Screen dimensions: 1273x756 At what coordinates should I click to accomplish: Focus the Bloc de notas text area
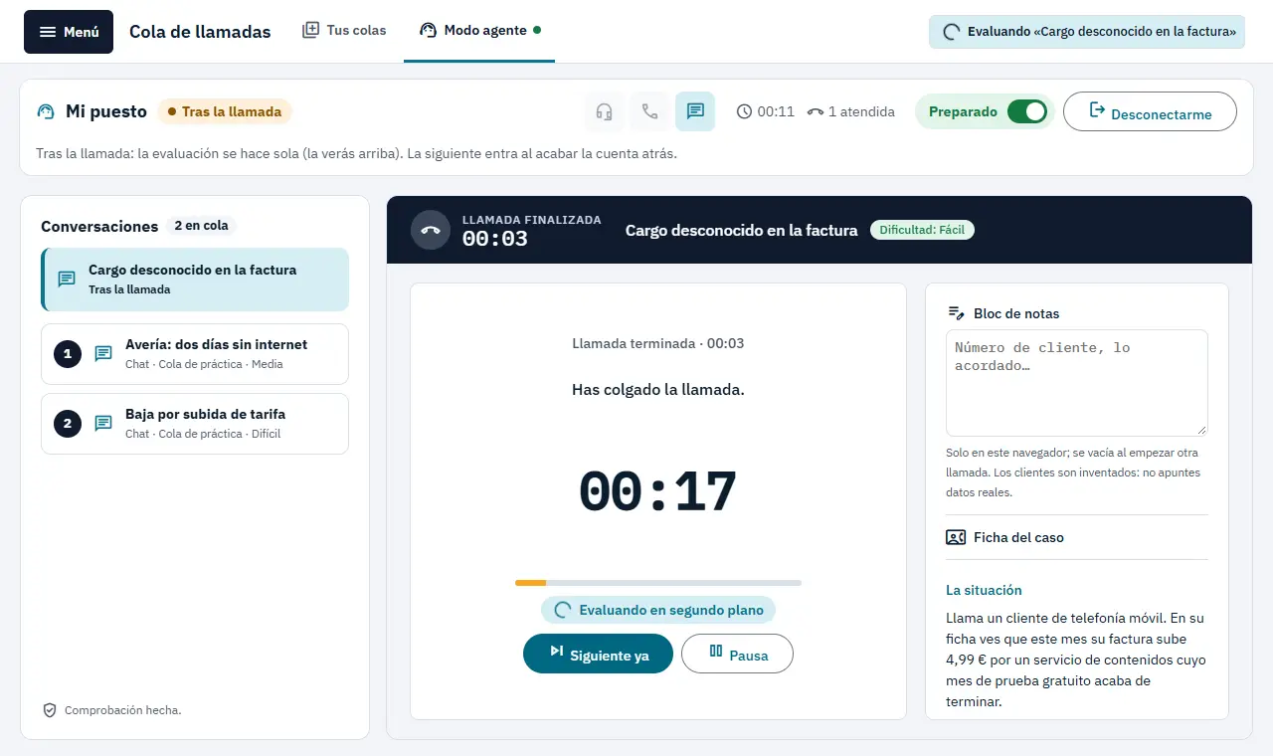pyautogui.click(x=1077, y=383)
